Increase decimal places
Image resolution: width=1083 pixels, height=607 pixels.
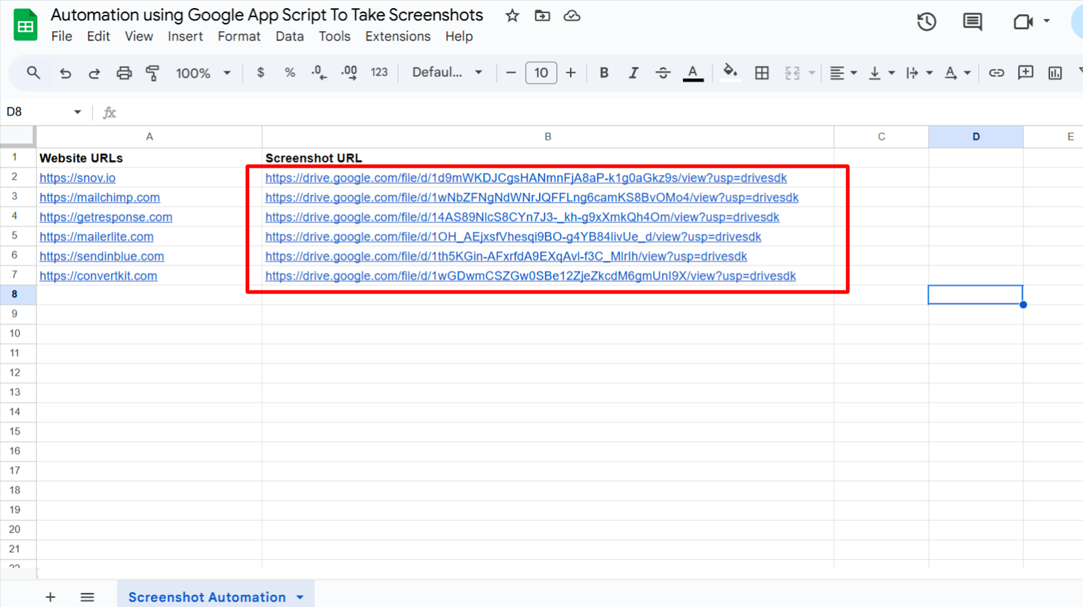[349, 72]
